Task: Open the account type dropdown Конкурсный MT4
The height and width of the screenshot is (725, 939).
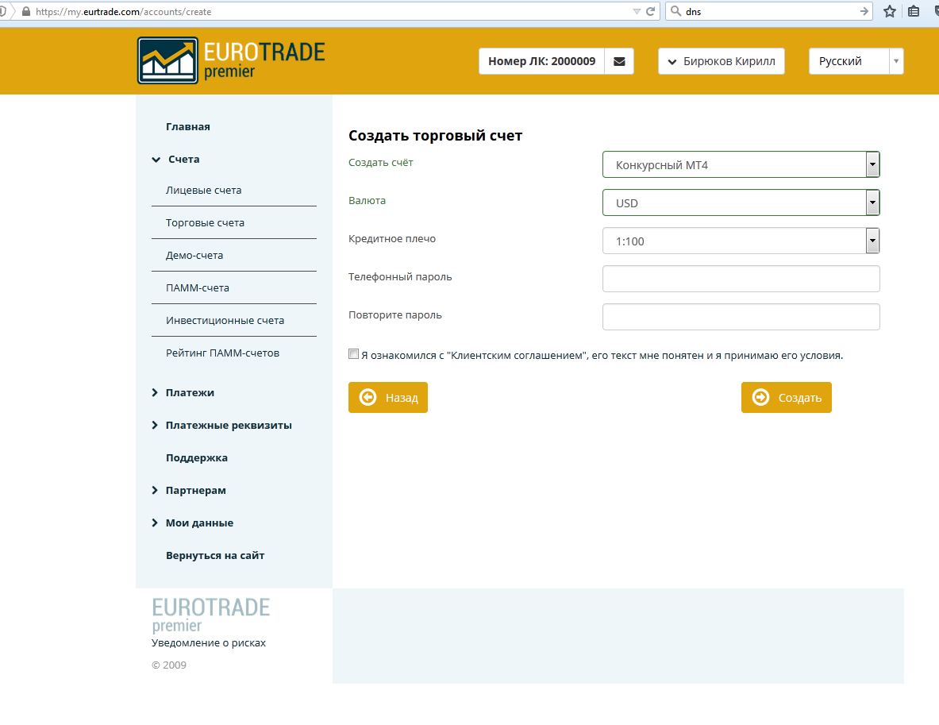Action: (x=741, y=165)
